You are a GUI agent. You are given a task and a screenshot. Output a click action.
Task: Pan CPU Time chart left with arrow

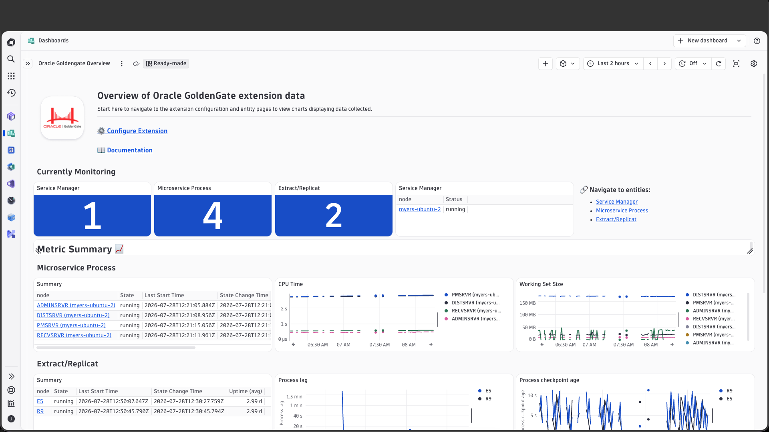coord(293,344)
